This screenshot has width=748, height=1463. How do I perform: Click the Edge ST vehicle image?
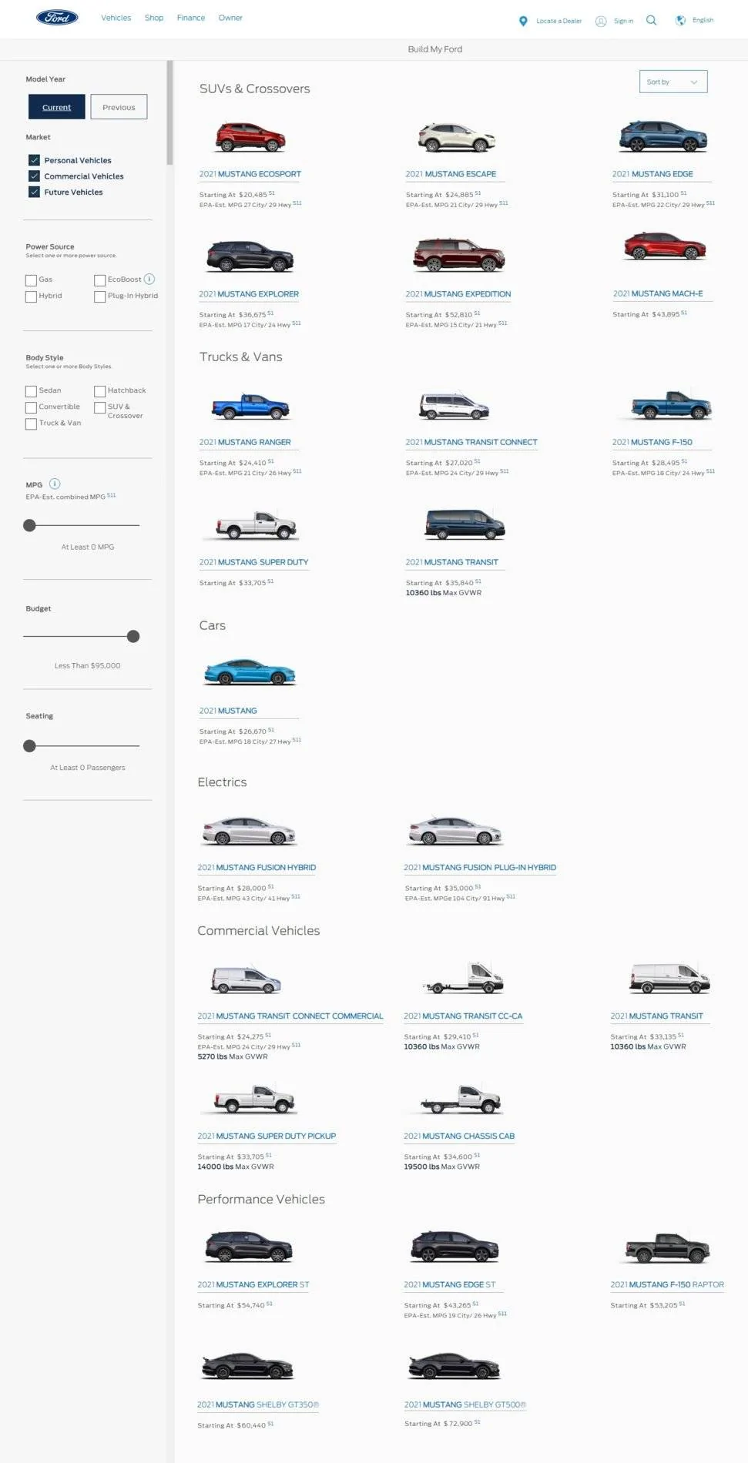tap(455, 1247)
